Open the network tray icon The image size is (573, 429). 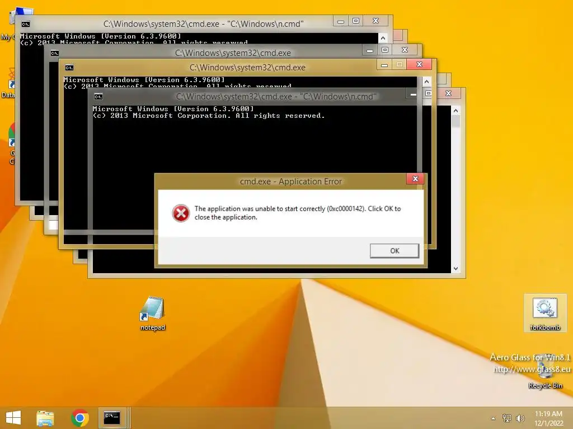click(507, 418)
